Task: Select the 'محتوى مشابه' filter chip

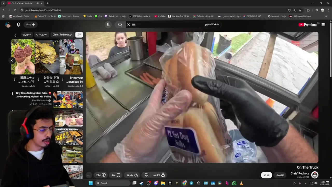Action: click(41, 35)
